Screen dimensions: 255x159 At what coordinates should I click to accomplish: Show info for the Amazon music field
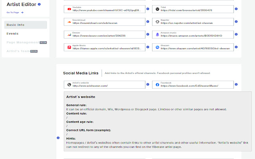coord(236,34)
